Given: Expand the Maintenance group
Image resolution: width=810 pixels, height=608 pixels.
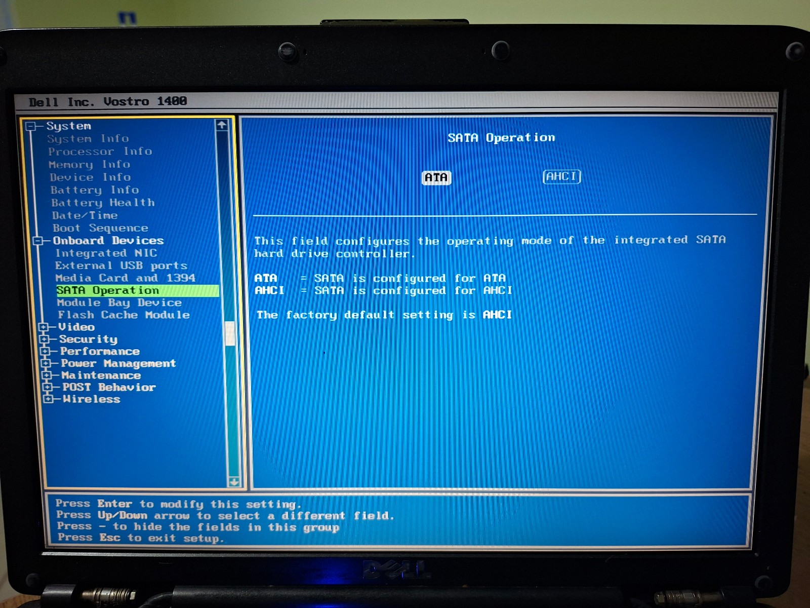Looking at the screenshot, I should [x=47, y=375].
